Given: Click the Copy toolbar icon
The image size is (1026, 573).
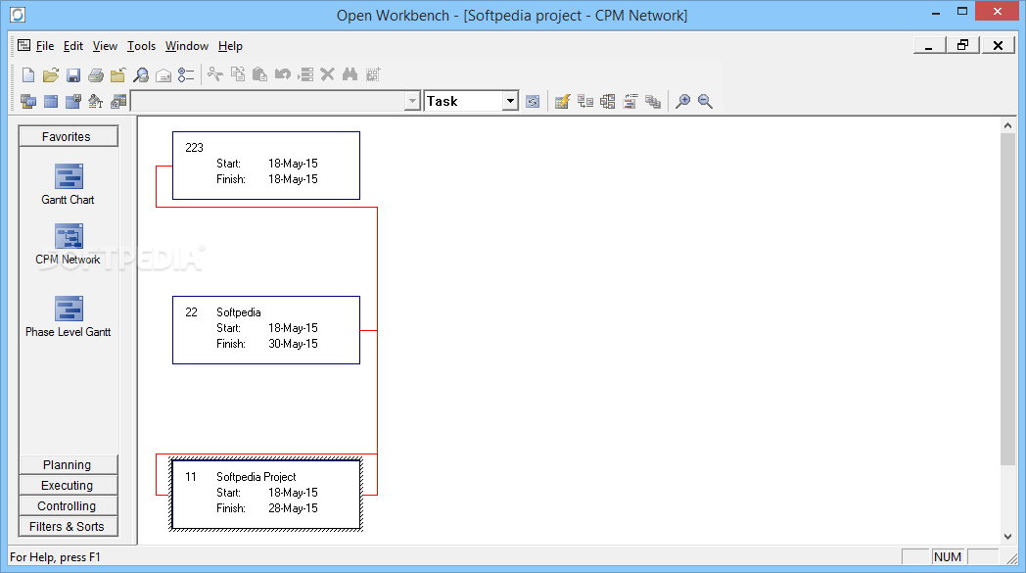Looking at the screenshot, I should click(x=238, y=74).
